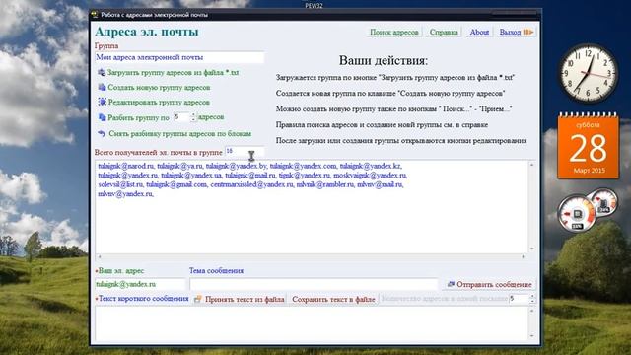Click the address list scrollbar up arrow

point(532,165)
